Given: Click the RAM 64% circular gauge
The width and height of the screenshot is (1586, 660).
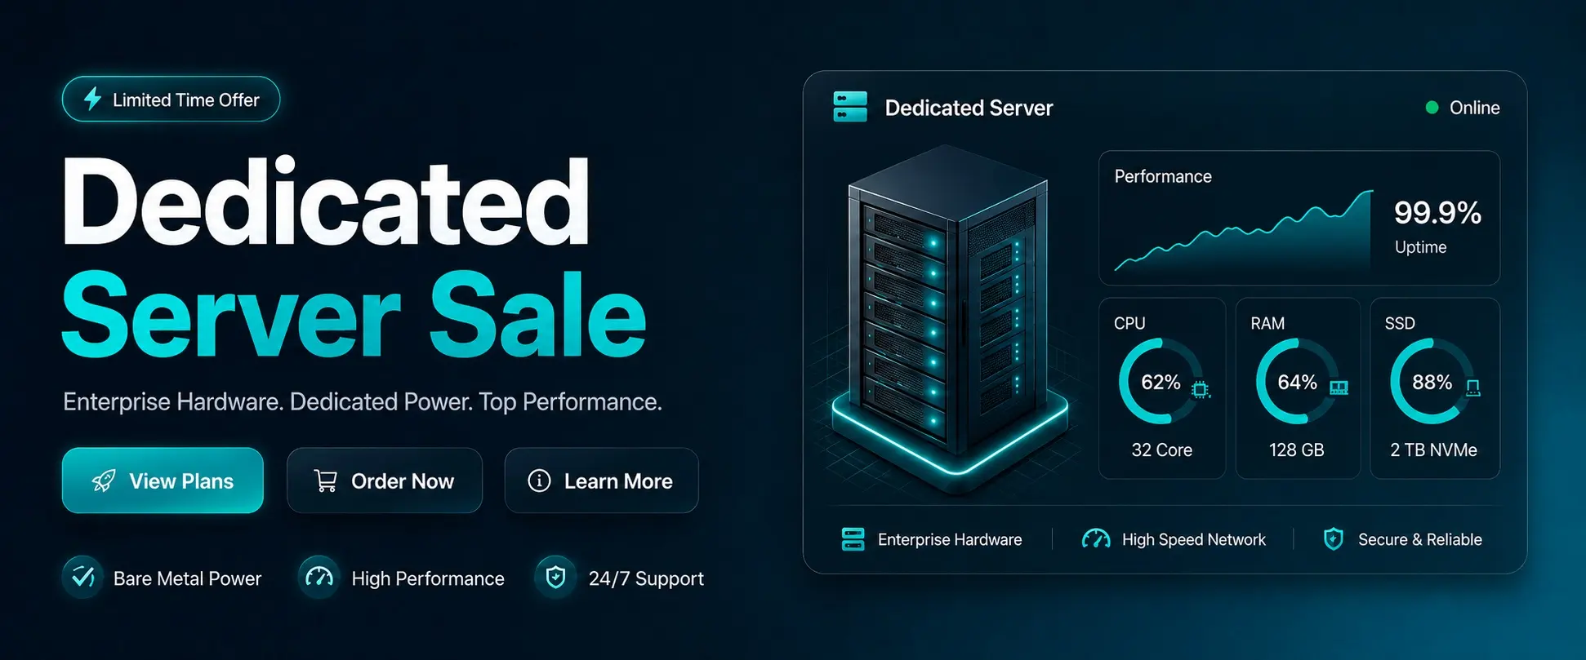Looking at the screenshot, I should click(x=1297, y=382).
